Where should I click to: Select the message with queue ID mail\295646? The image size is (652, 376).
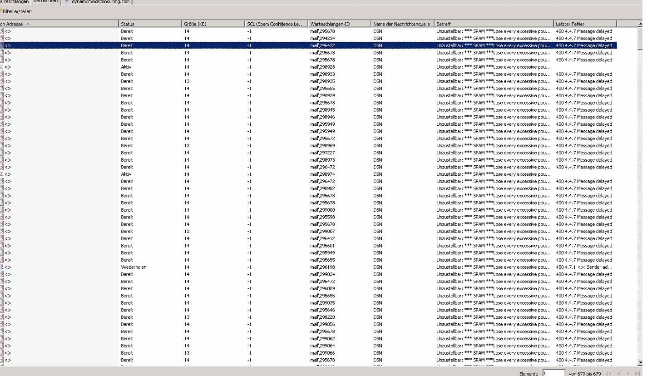click(309, 310)
